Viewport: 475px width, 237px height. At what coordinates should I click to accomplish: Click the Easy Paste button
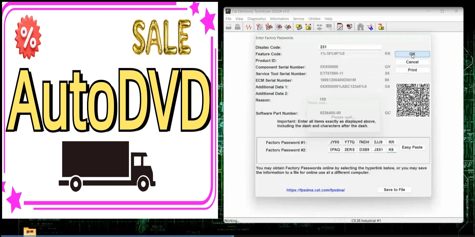(412, 147)
